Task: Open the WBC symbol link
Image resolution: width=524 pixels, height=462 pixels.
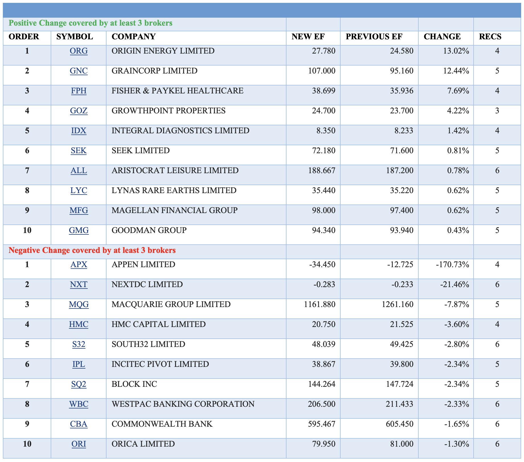Action: tap(79, 404)
